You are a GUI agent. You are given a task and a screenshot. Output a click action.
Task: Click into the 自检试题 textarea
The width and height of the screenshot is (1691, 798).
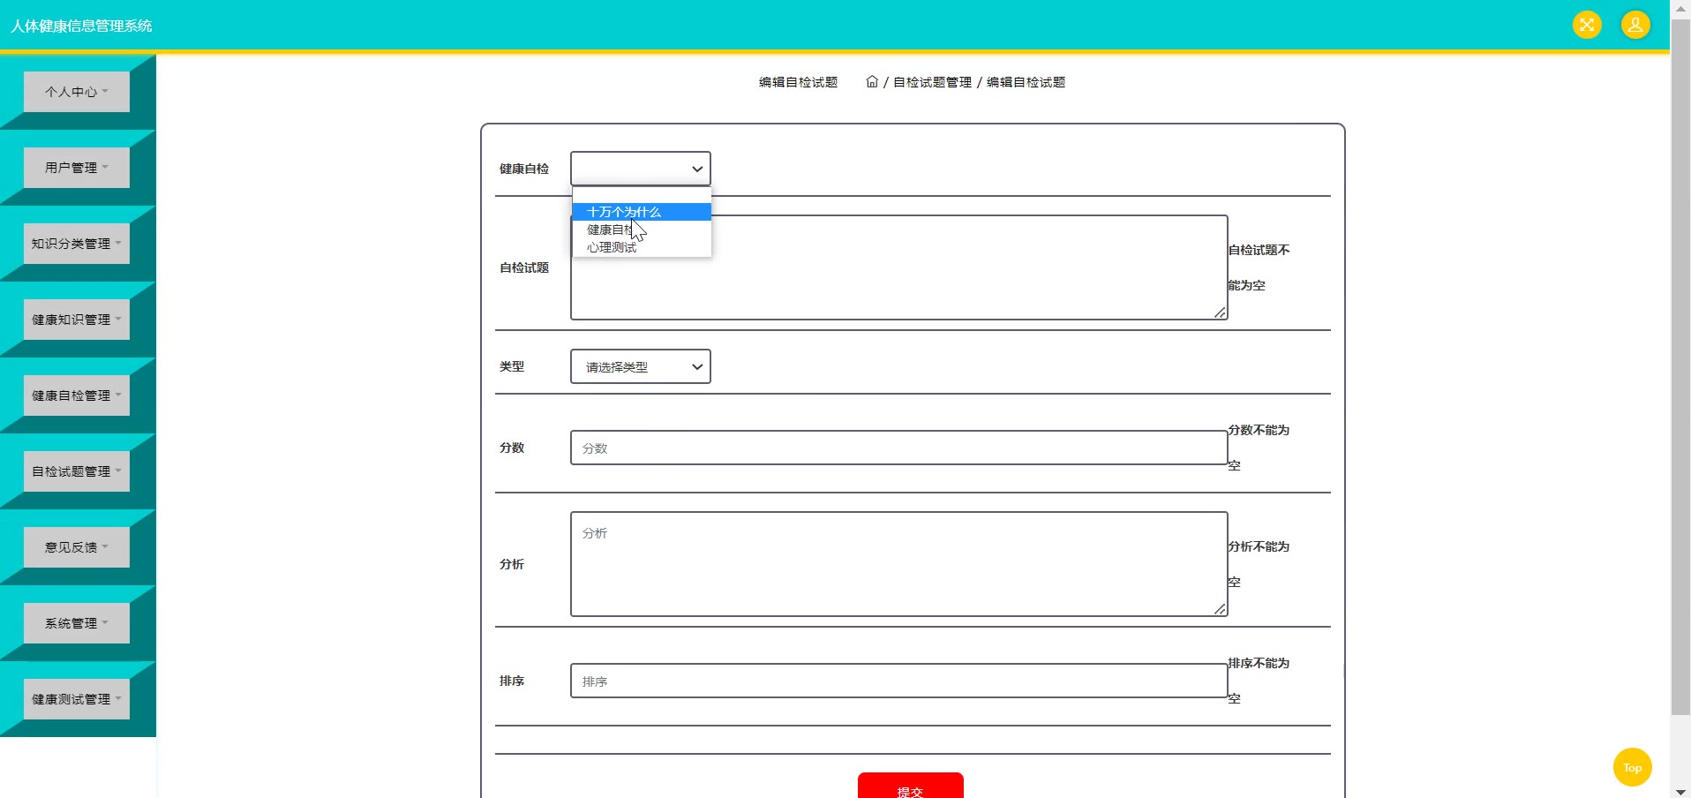point(899,267)
